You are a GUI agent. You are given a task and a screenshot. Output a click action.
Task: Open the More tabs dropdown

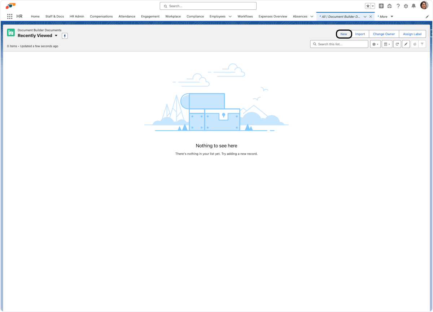coord(391,16)
